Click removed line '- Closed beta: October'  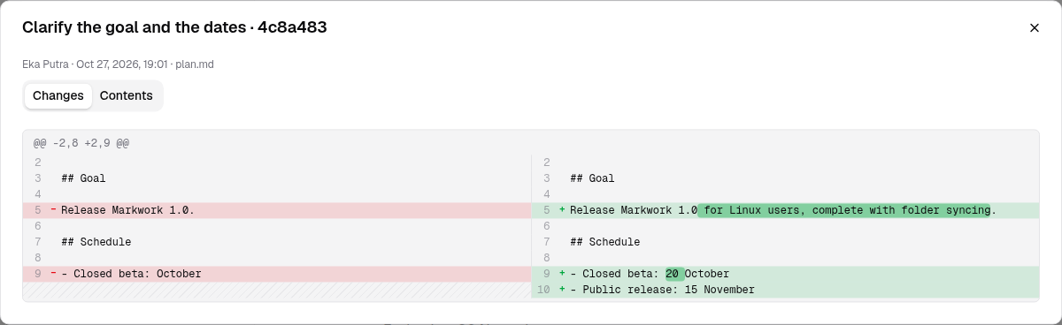click(x=277, y=274)
